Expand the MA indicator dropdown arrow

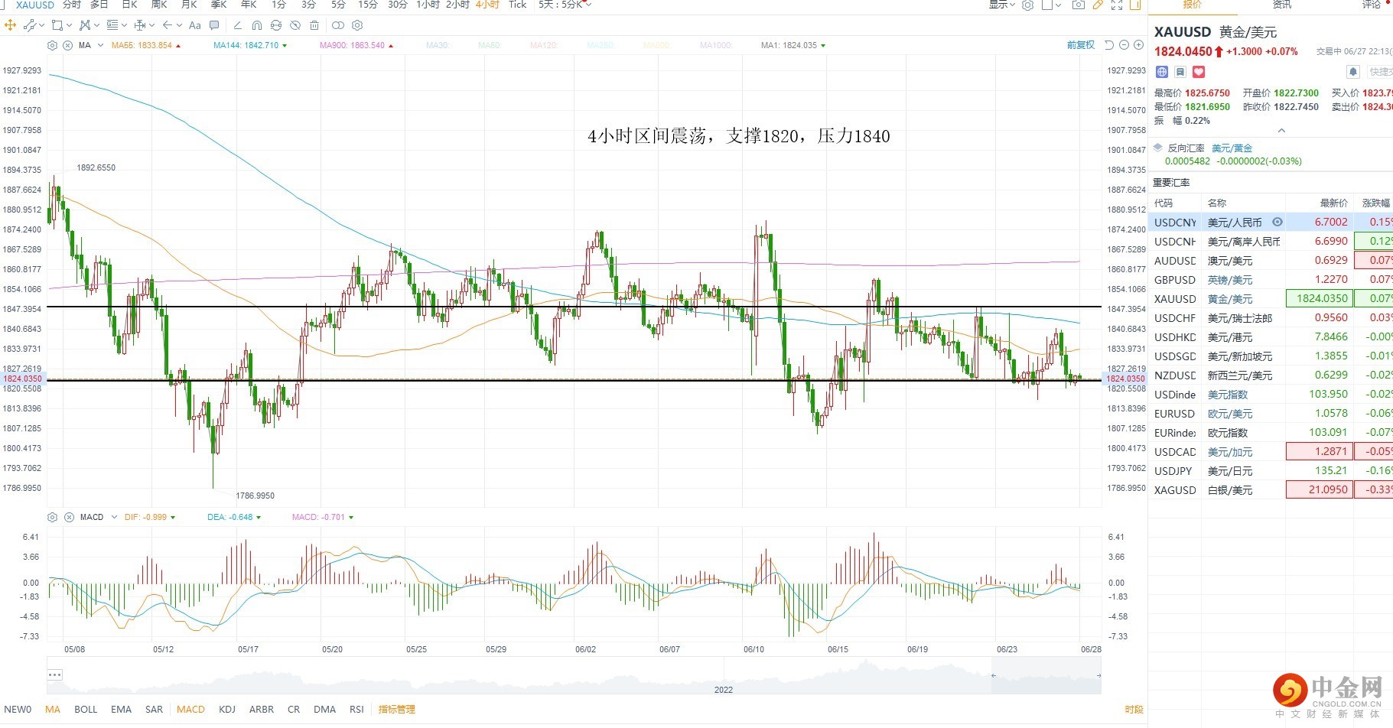pos(100,46)
